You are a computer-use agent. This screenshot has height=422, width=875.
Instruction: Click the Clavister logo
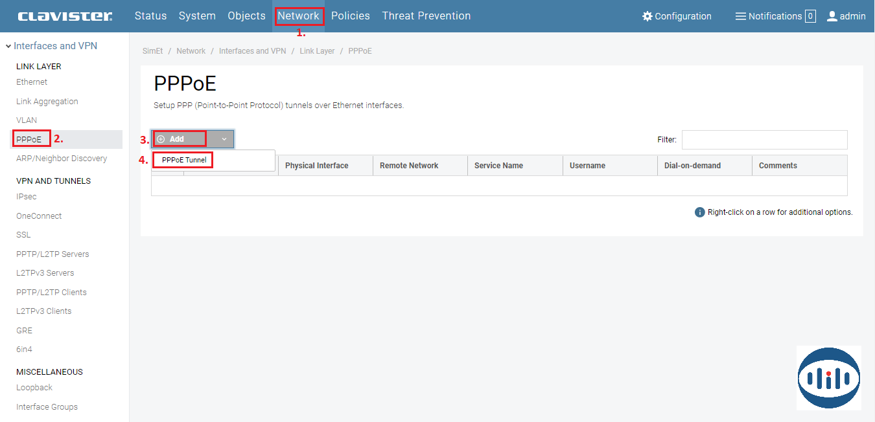click(x=65, y=16)
